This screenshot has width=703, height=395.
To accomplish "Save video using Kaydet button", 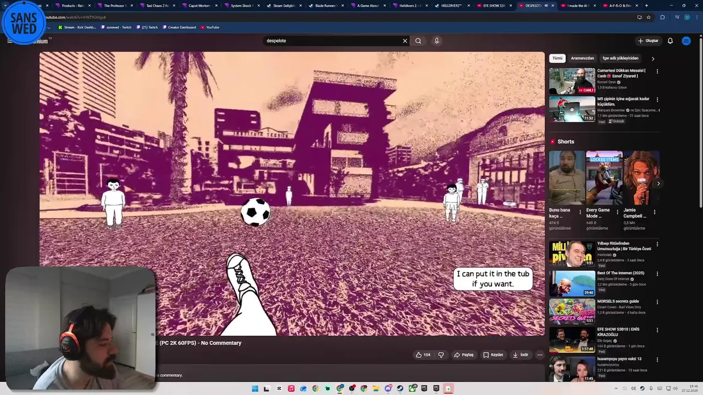I will [493, 355].
